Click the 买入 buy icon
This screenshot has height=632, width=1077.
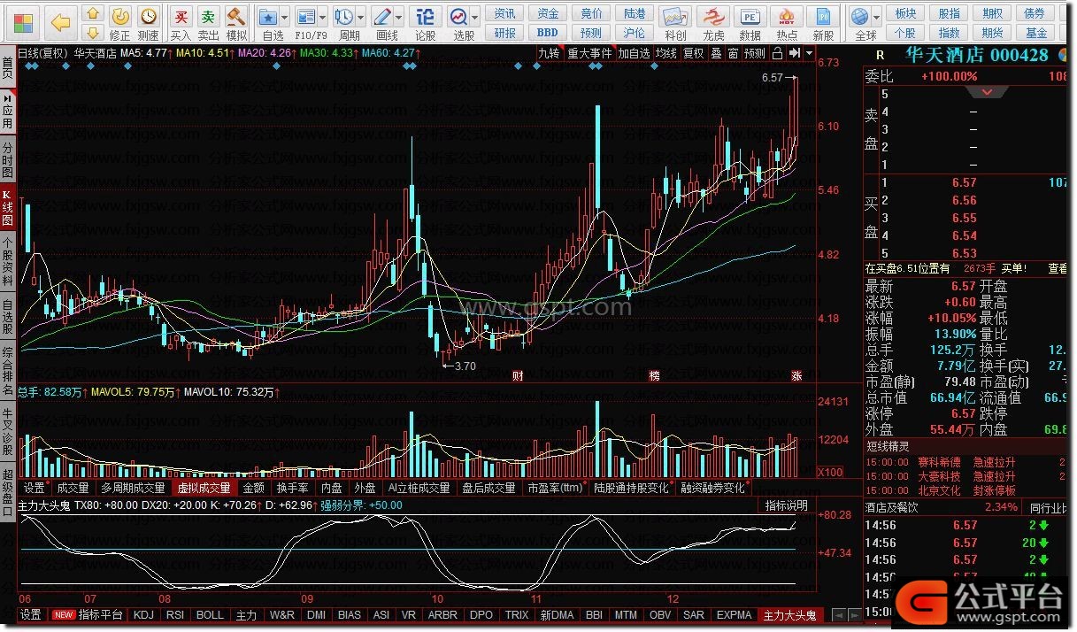(181, 24)
